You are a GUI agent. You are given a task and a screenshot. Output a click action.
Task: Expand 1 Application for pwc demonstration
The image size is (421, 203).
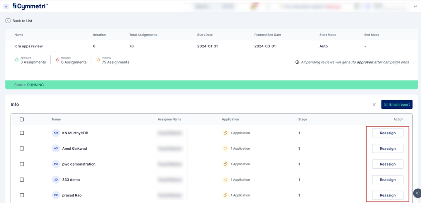(240, 164)
